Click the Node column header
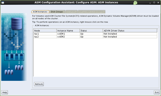 (45, 31)
